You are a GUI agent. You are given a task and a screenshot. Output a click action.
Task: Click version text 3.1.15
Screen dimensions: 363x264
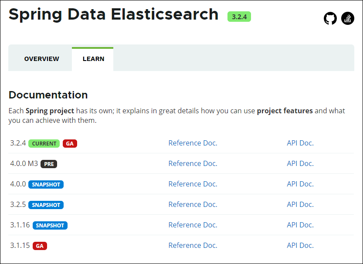(20, 245)
